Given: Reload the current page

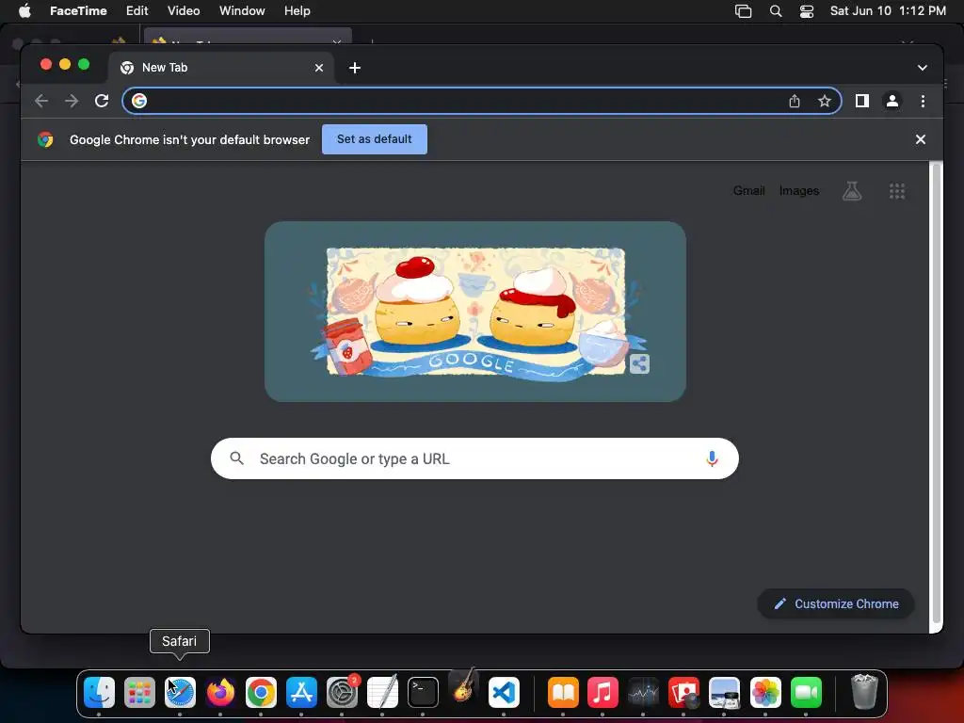Looking at the screenshot, I should click(x=102, y=101).
